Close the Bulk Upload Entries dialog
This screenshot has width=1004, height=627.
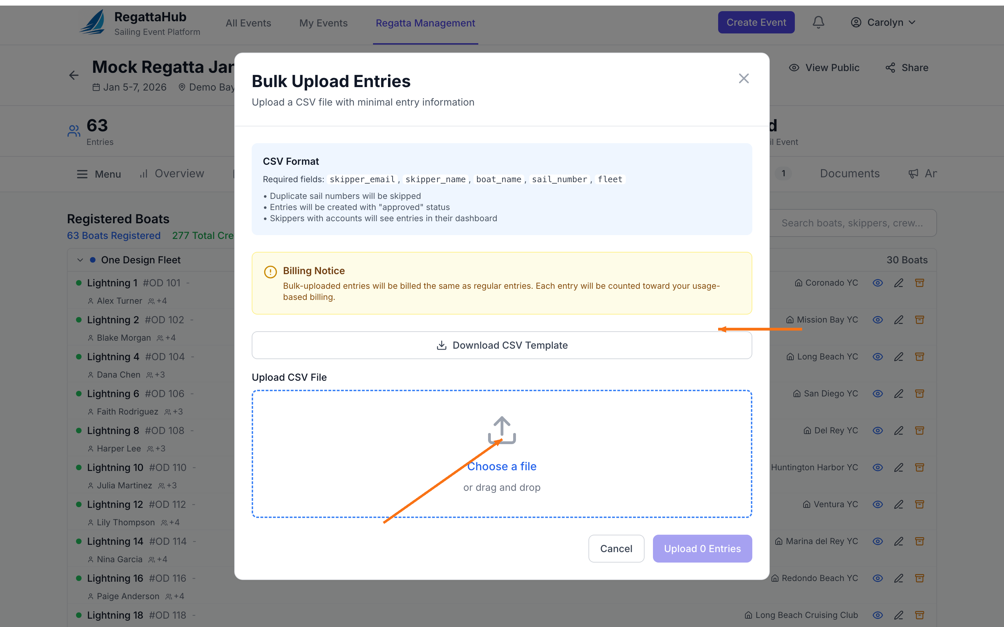click(x=744, y=78)
